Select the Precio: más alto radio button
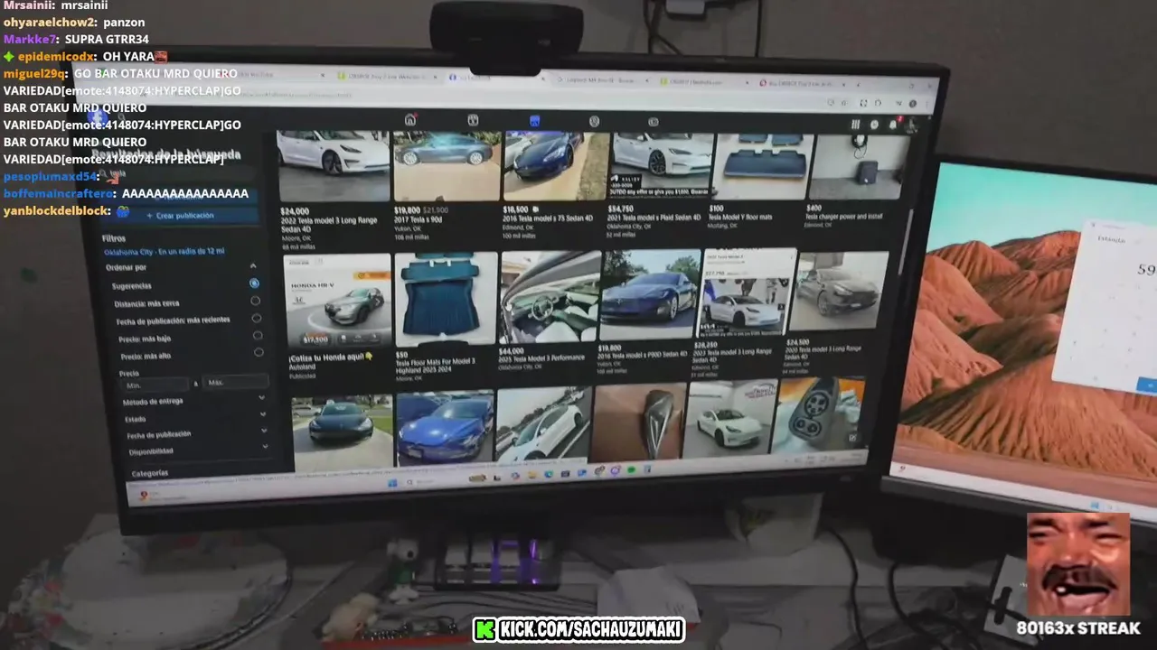The width and height of the screenshot is (1157, 650). tap(259, 352)
